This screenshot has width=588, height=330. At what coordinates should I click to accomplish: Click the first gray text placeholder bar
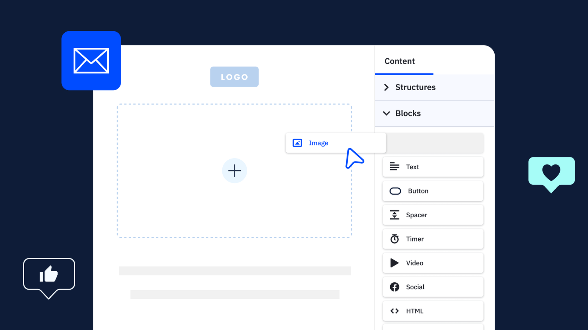(x=234, y=271)
